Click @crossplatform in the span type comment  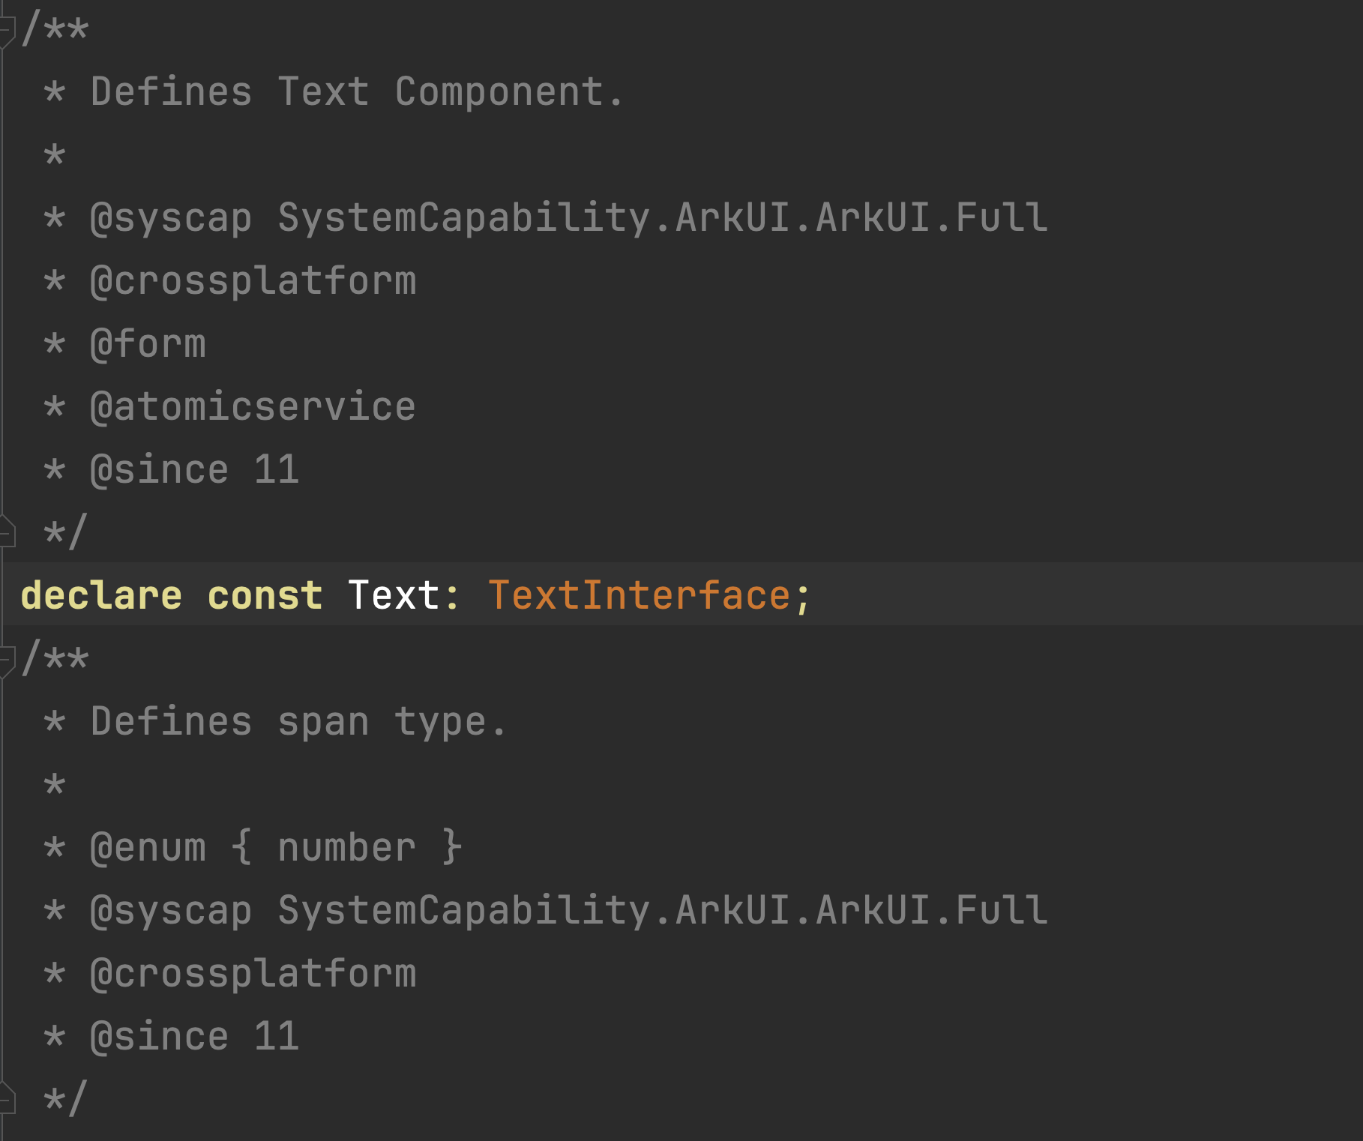[253, 974]
